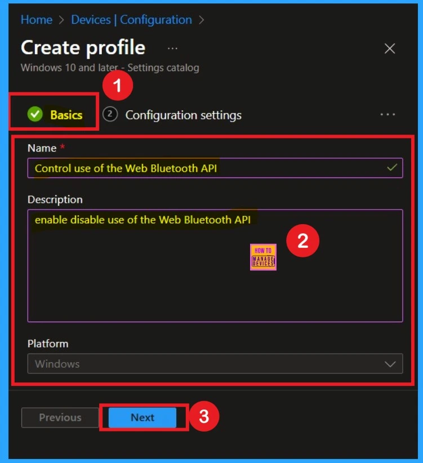The width and height of the screenshot is (423, 463).
Task: Click the green checkmark icon beside Basics
Action: tap(35, 114)
